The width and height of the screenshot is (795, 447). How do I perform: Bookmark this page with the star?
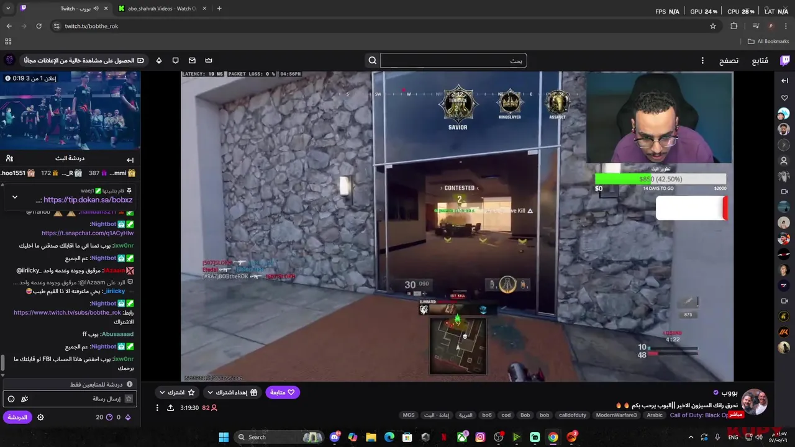[713, 26]
